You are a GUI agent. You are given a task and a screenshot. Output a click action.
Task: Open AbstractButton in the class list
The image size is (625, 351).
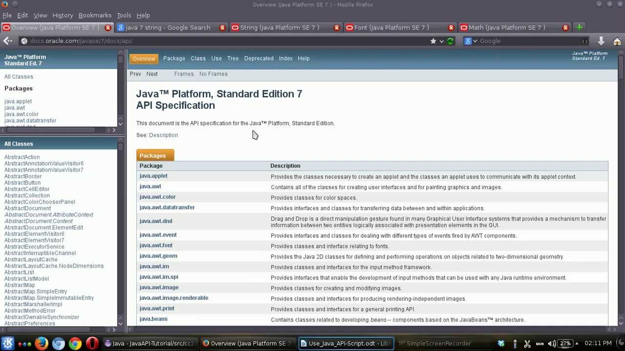22,183
